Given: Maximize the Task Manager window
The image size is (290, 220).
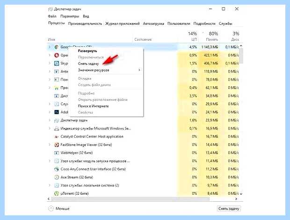Looking at the screenshot, I should coord(224,9).
